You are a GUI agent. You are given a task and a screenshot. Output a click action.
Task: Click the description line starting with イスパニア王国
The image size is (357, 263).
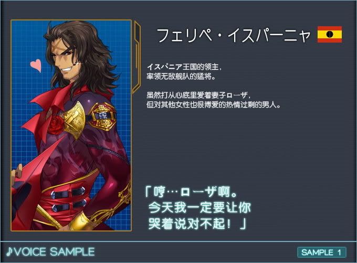[184, 67]
